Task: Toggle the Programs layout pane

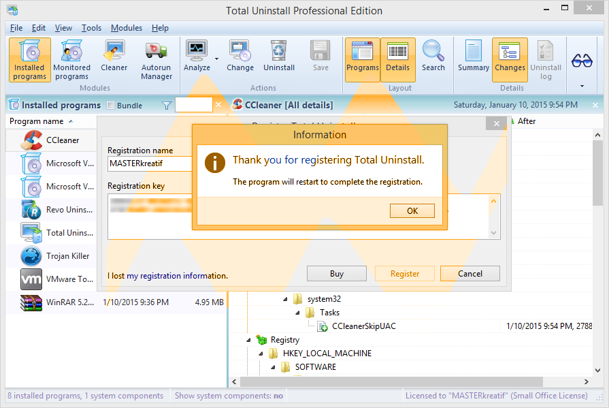Action: pyautogui.click(x=363, y=60)
